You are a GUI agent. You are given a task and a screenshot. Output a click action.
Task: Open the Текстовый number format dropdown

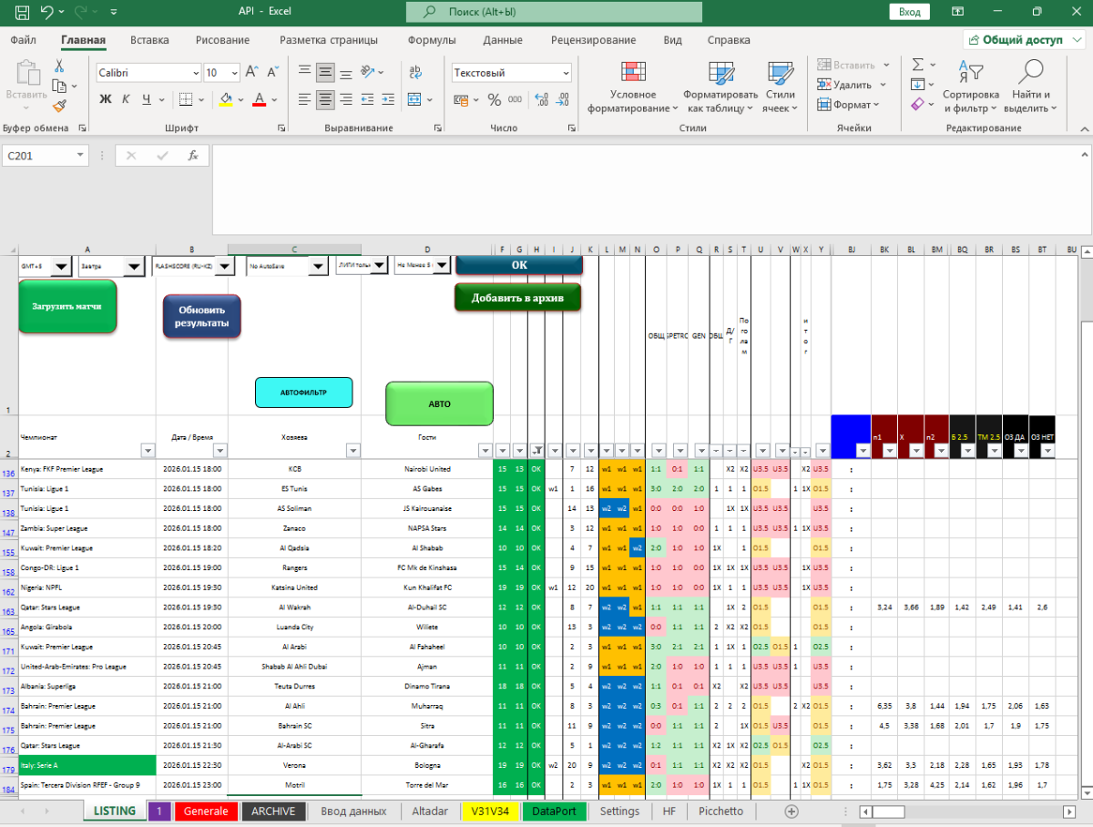(x=566, y=73)
